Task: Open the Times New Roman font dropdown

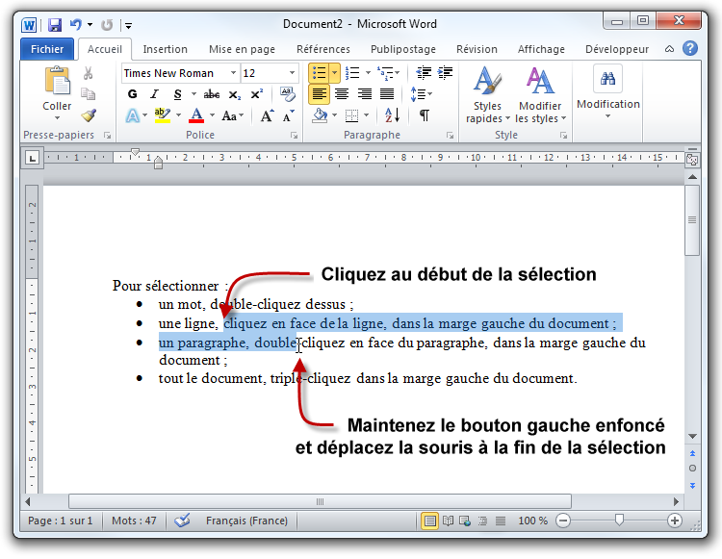Action: coord(233,73)
